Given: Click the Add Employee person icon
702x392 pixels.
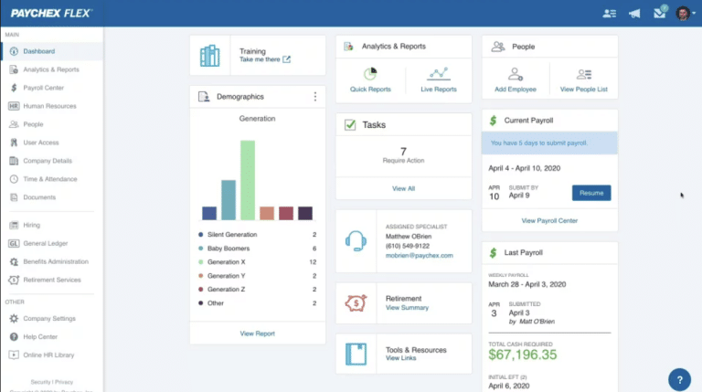Looking at the screenshot, I should tap(516, 74).
